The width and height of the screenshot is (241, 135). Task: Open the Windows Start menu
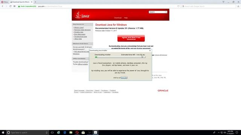[x=3, y=132]
